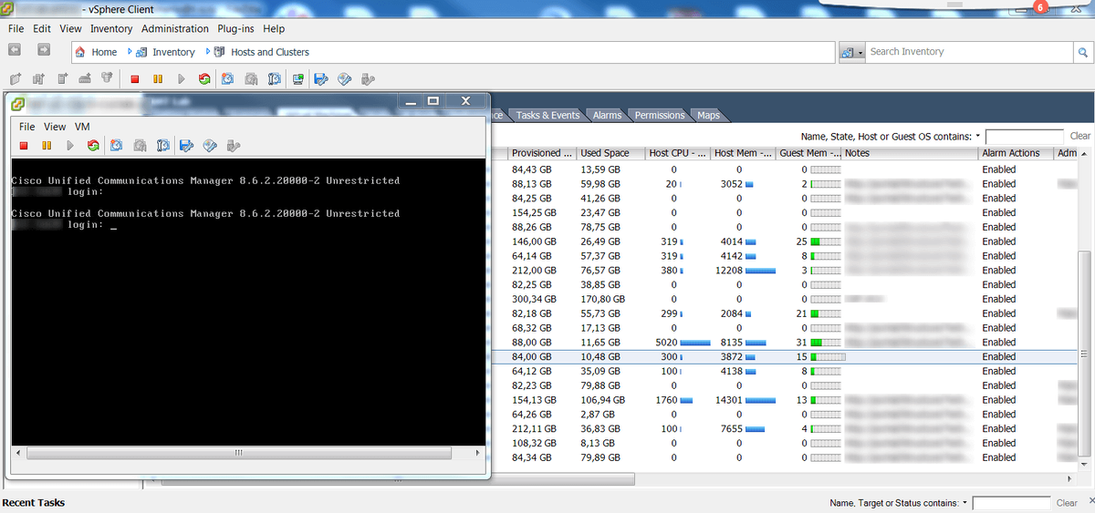1095x513 pixels.
Task: Open 'Name, State, Host or Guest OS contains' dropdown
Action: 978,136
